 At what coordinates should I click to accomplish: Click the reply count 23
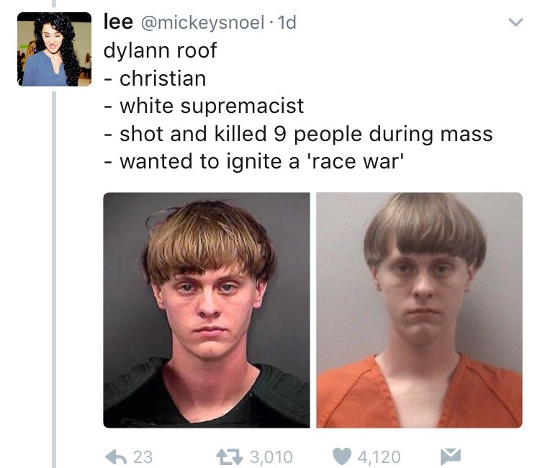(143, 457)
